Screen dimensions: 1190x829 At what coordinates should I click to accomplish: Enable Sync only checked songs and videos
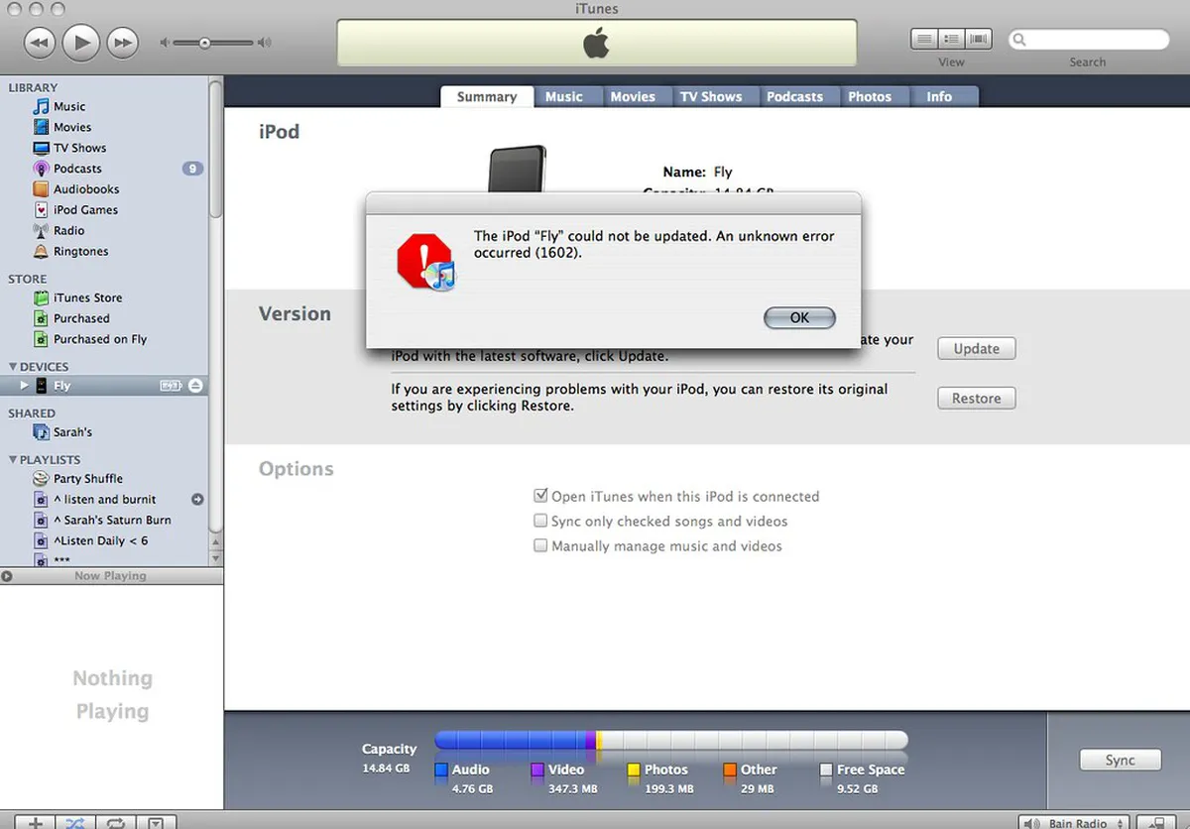click(540, 521)
